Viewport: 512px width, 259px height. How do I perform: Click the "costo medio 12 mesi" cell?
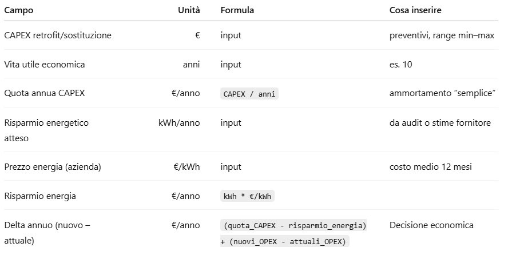(430, 167)
